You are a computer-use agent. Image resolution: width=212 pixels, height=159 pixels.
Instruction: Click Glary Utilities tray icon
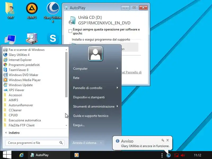point(169,155)
